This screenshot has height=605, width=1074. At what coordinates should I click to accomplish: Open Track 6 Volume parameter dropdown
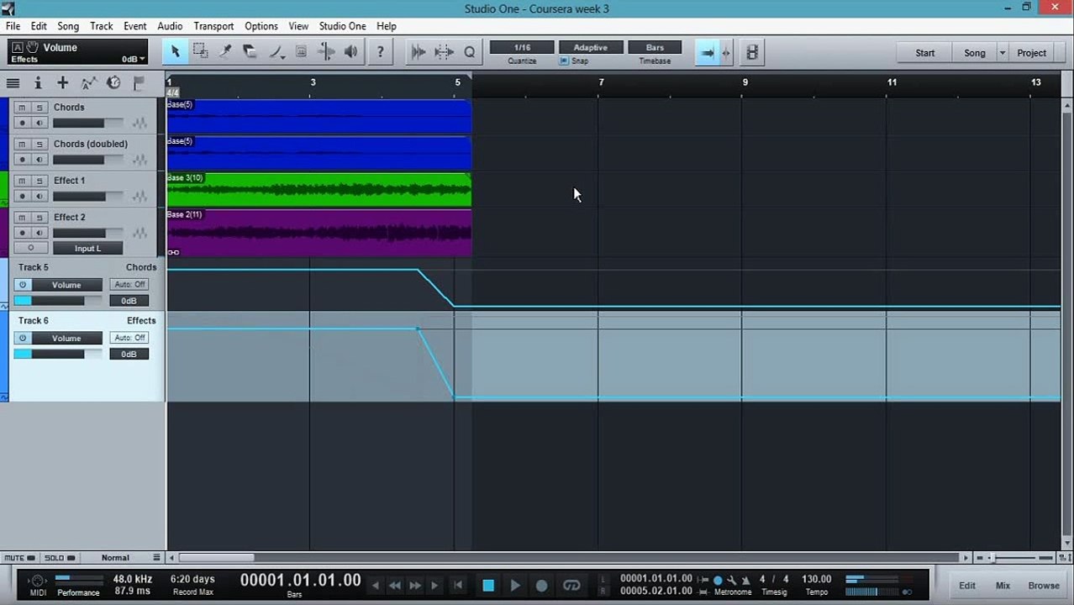66,338
